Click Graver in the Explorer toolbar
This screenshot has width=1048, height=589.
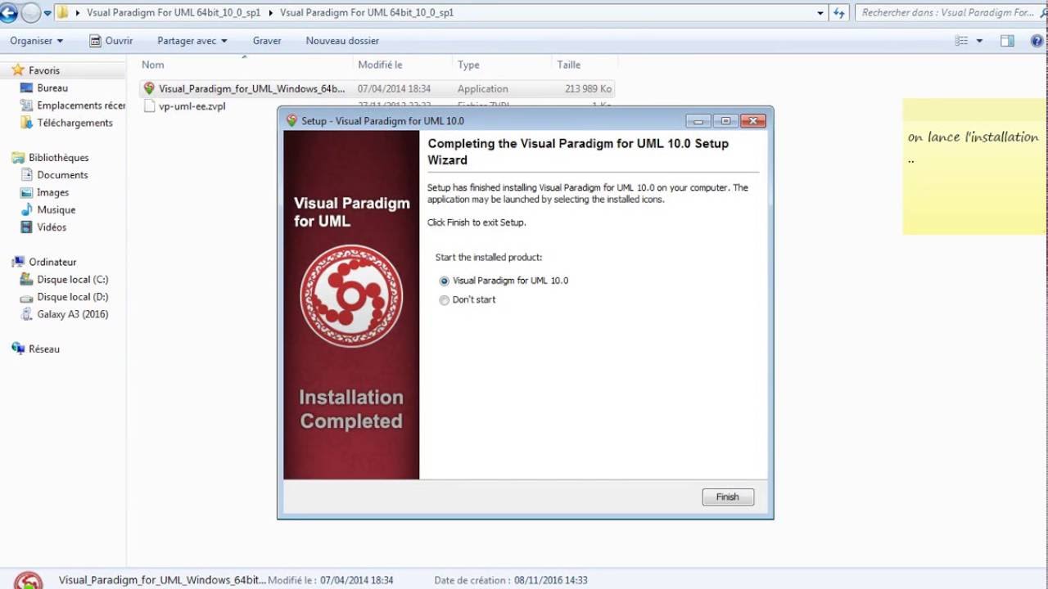coord(267,40)
